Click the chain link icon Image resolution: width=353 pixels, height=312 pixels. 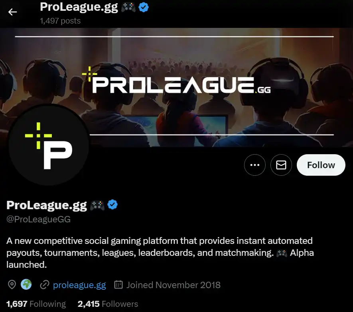45,285
